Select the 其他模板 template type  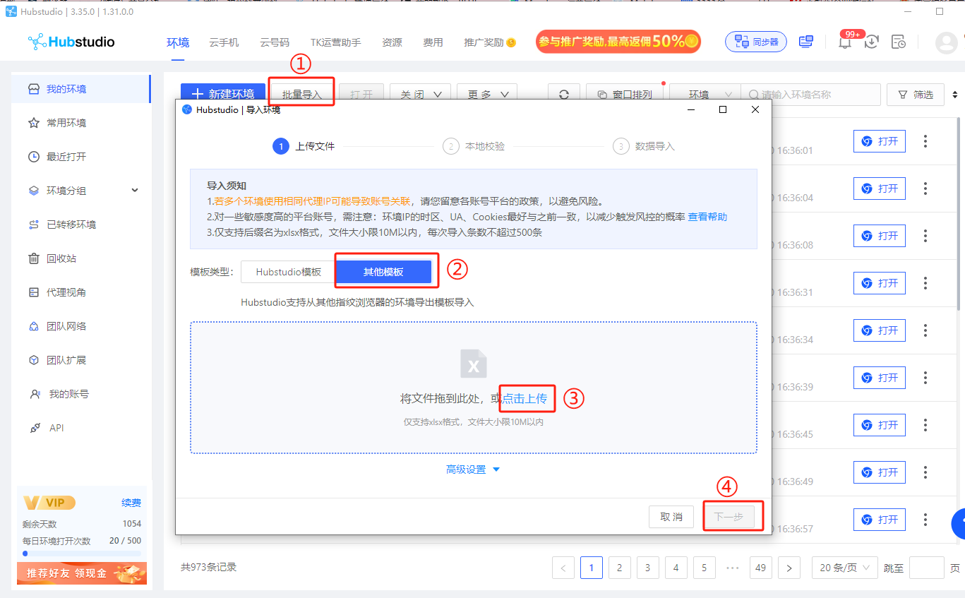coord(383,272)
